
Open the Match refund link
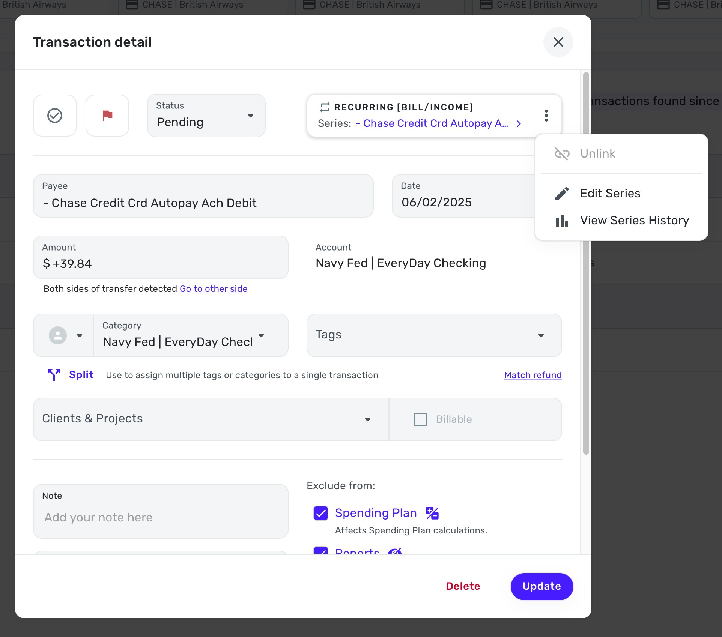[x=533, y=375]
